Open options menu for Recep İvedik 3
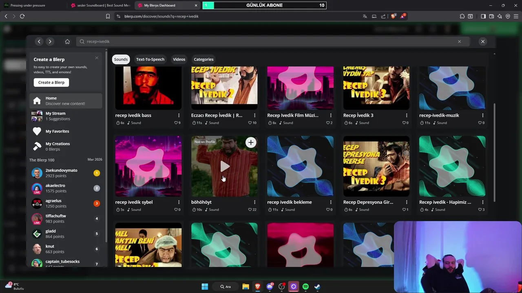522x293 pixels. [407, 115]
